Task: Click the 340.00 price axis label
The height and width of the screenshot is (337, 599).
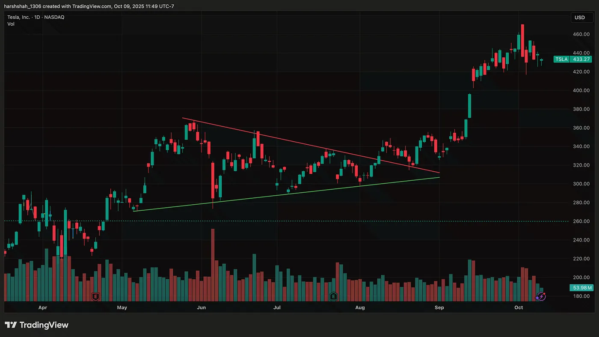Action: click(x=581, y=146)
